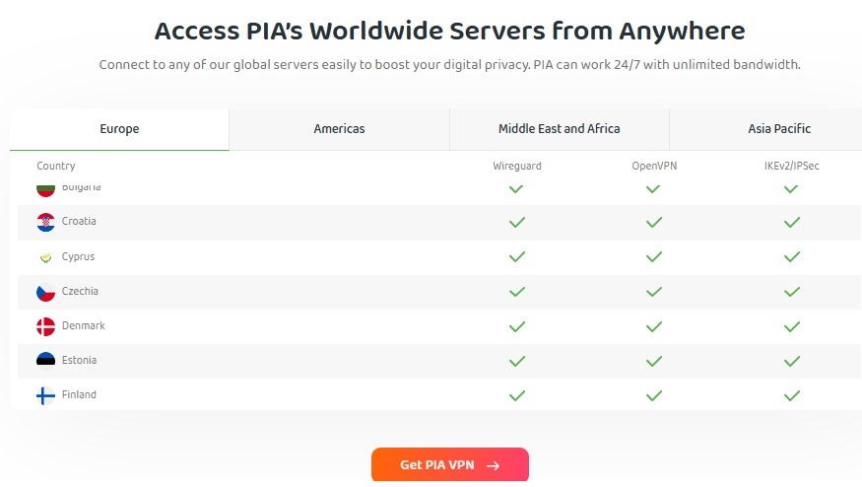The image size is (862, 487).
Task: Click Bulgaria's IKEv2/IPSec checkmark
Action: point(791,189)
